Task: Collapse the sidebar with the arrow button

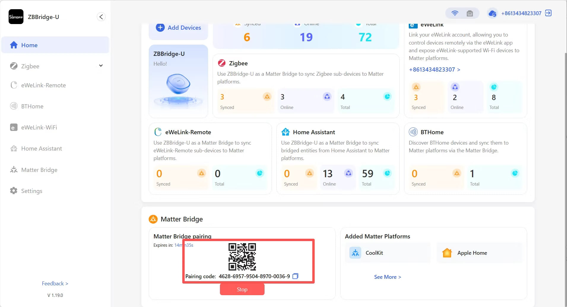Action: click(x=101, y=17)
